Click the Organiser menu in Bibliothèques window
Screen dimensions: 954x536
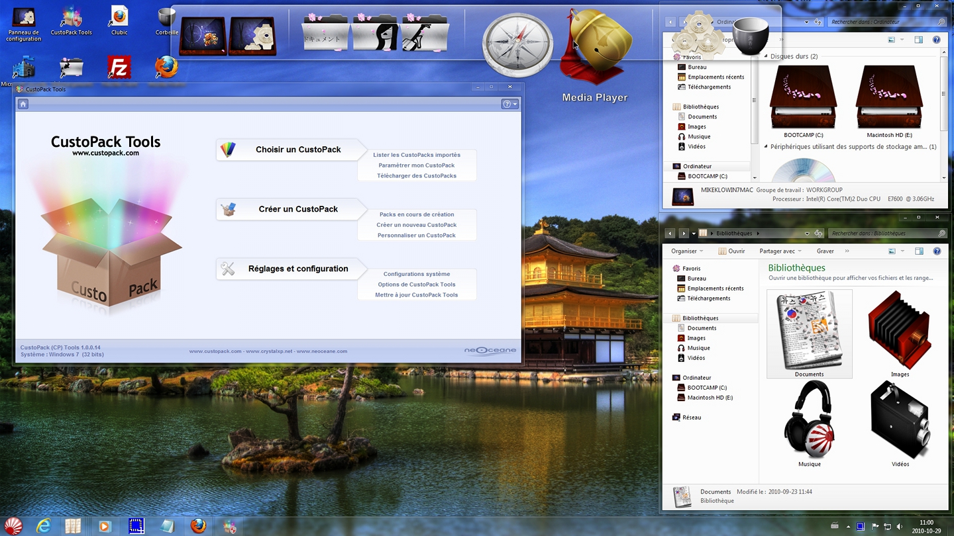pyautogui.click(x=687, y=251)
